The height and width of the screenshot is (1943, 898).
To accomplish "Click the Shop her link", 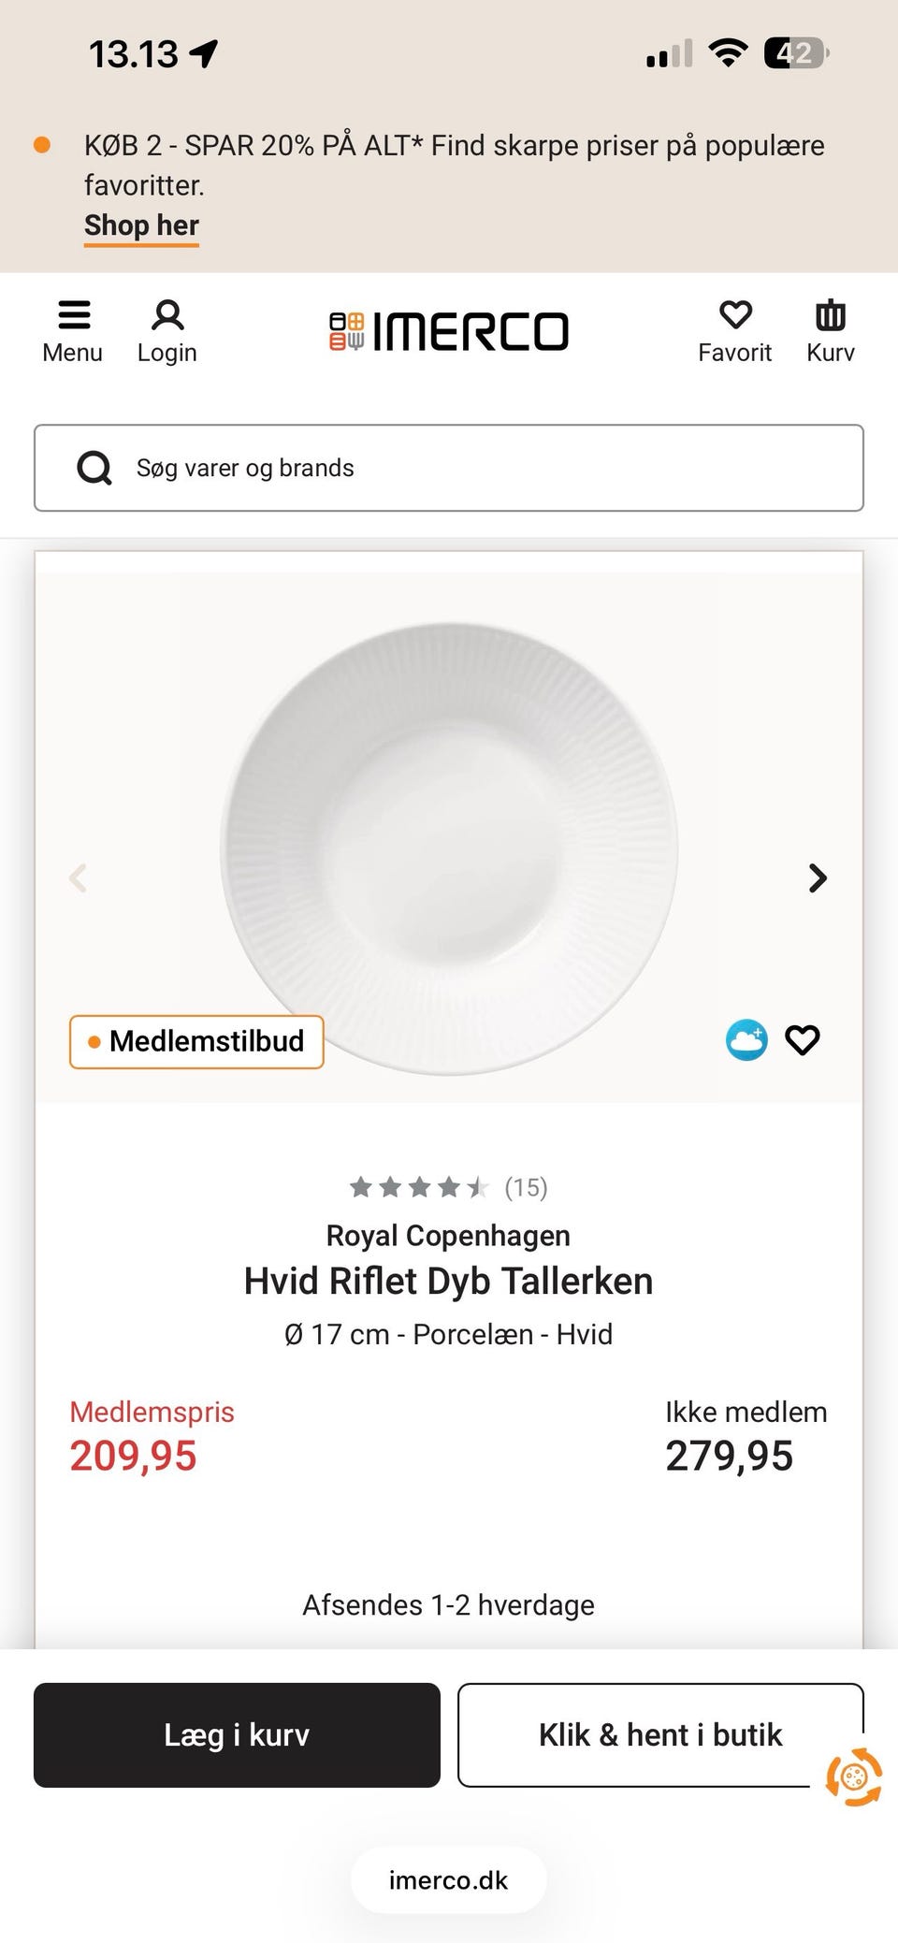I will pos(141,225).
